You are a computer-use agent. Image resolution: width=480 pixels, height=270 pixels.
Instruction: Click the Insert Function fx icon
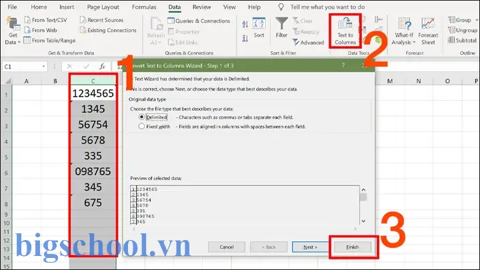point(102,67)
